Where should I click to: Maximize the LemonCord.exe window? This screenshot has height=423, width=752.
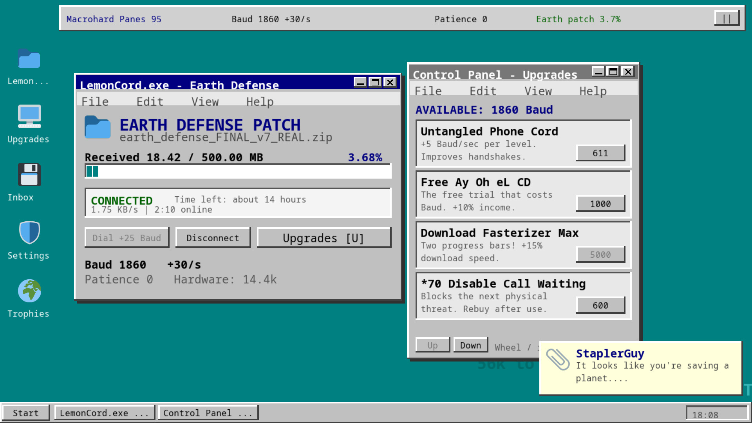click(x=375, y=82)
